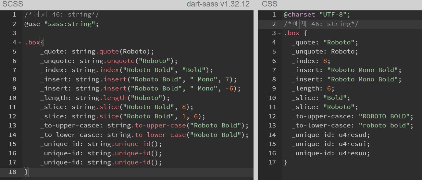The height and width of the screenshot is (180, 422).
Task: Click the string.slice("Roboto Bold", 1, 6) line
Action: pyautogui.click(x=123, y=116)
